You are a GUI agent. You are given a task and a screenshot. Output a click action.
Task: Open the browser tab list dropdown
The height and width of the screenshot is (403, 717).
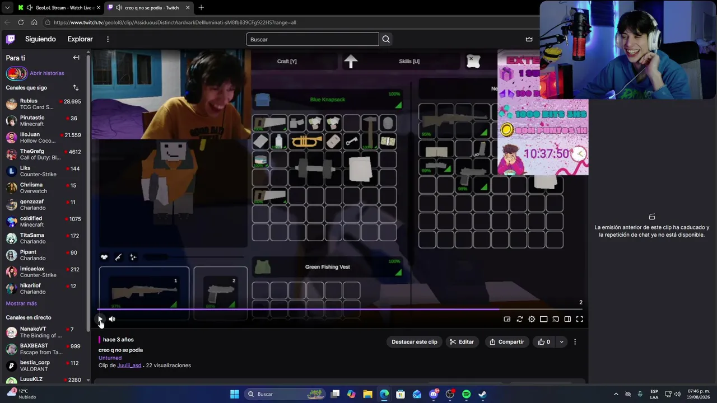pos(7,8)
